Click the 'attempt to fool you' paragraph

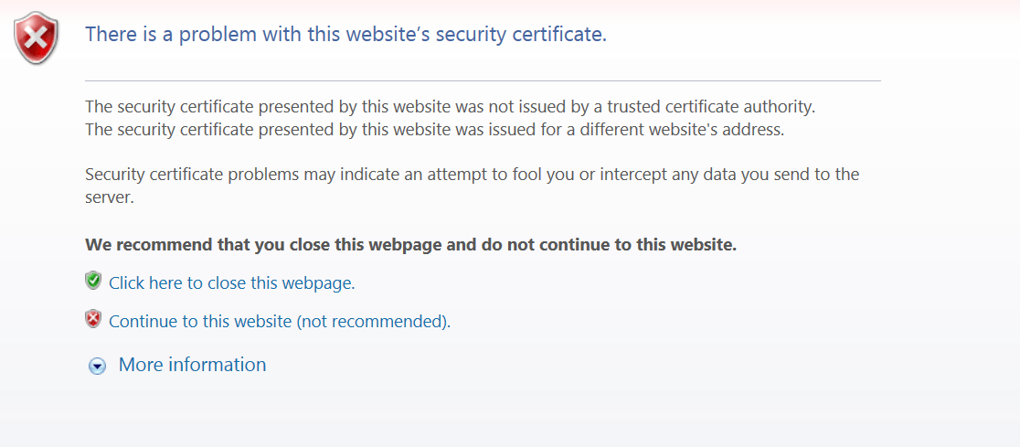(x=473, y=186)
